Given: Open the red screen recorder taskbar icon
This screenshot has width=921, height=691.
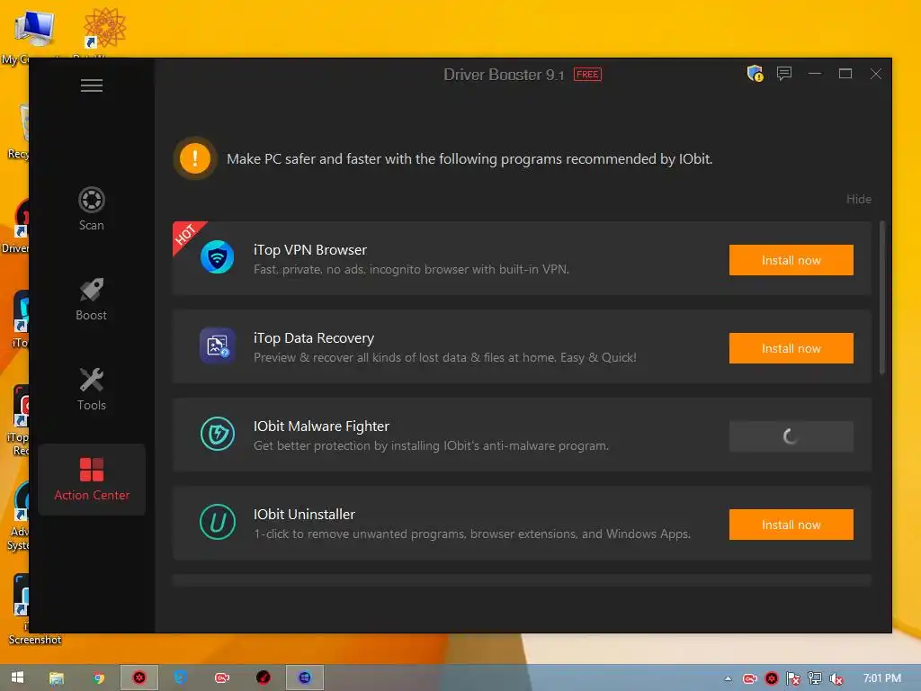Looking at the screenshot, I should pos(222,678).
